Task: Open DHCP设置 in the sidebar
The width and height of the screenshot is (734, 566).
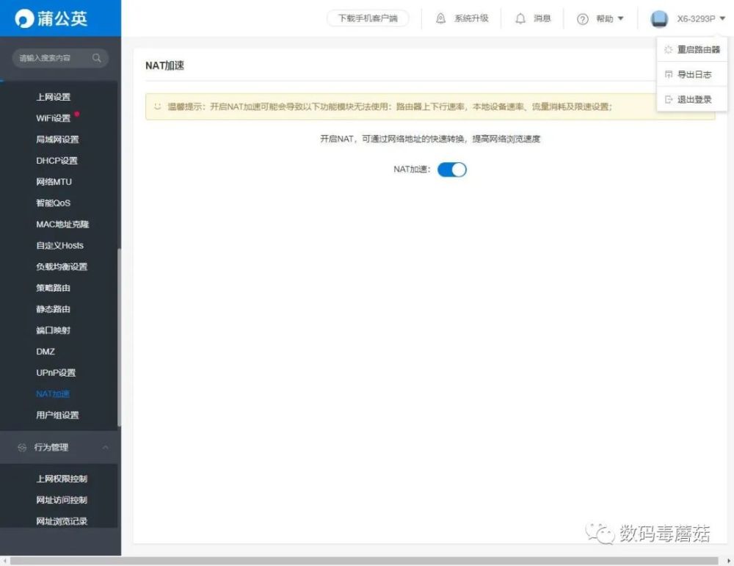Action: coord(57,161)
